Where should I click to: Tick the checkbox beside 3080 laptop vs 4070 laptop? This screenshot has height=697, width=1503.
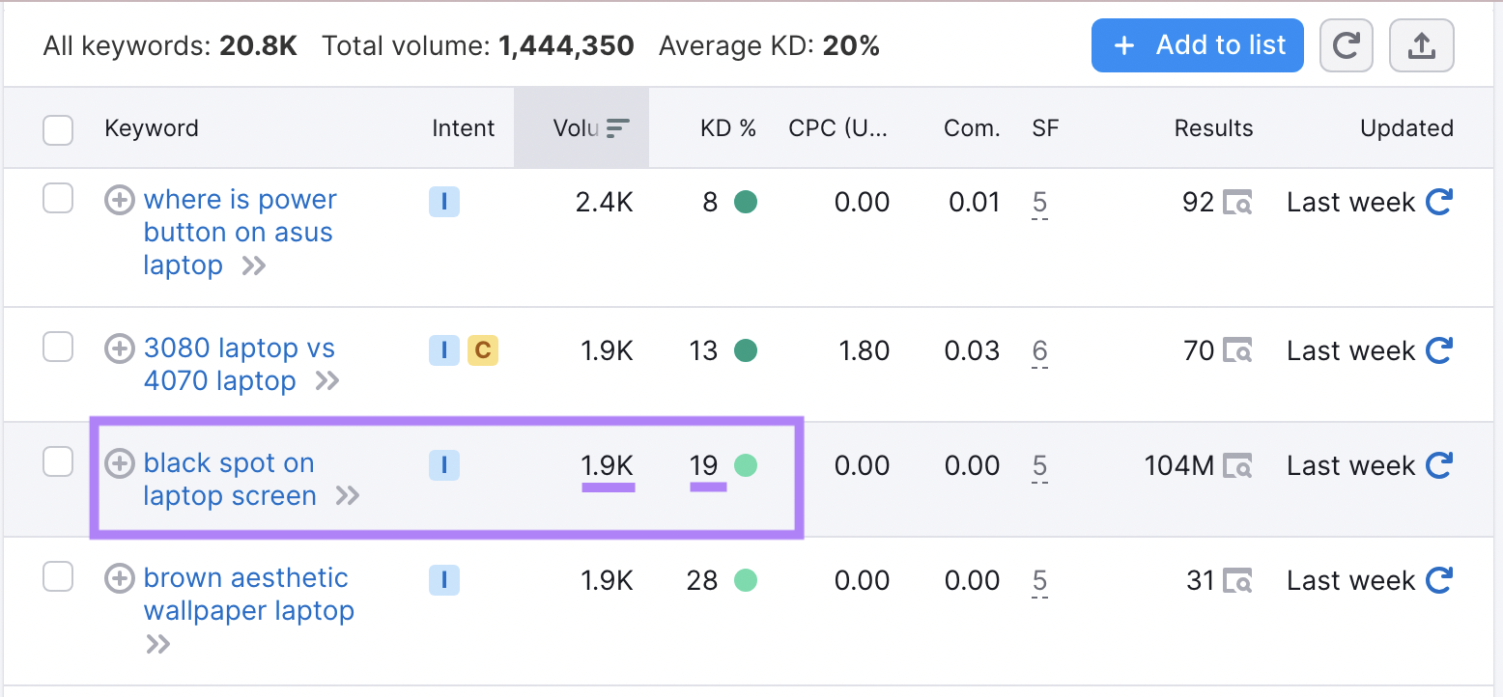(x=58, y=348)
